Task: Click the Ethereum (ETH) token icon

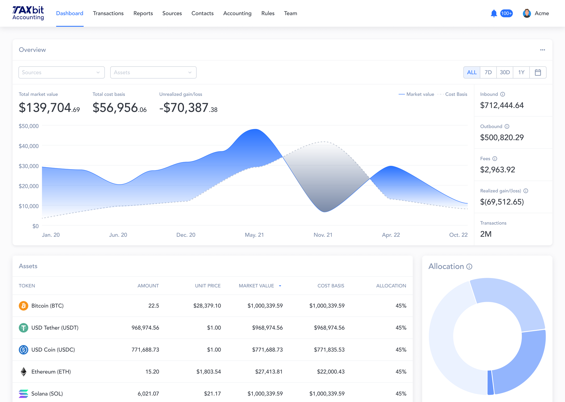Action: pos(23,372)
